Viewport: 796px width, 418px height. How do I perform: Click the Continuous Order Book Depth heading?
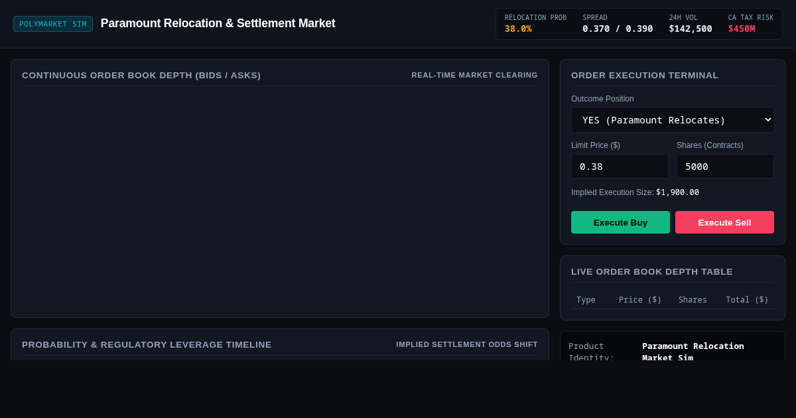tap(141, 75)
